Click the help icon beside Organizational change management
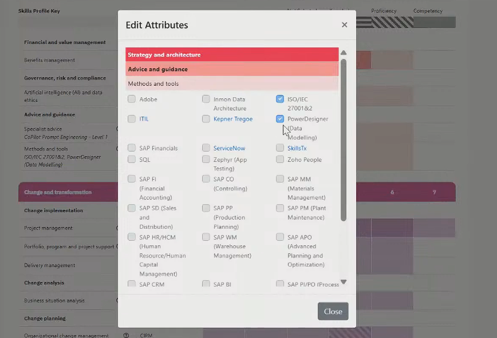Image resolution: width=497 pixels, height=338 pixels. coord(126,335)
